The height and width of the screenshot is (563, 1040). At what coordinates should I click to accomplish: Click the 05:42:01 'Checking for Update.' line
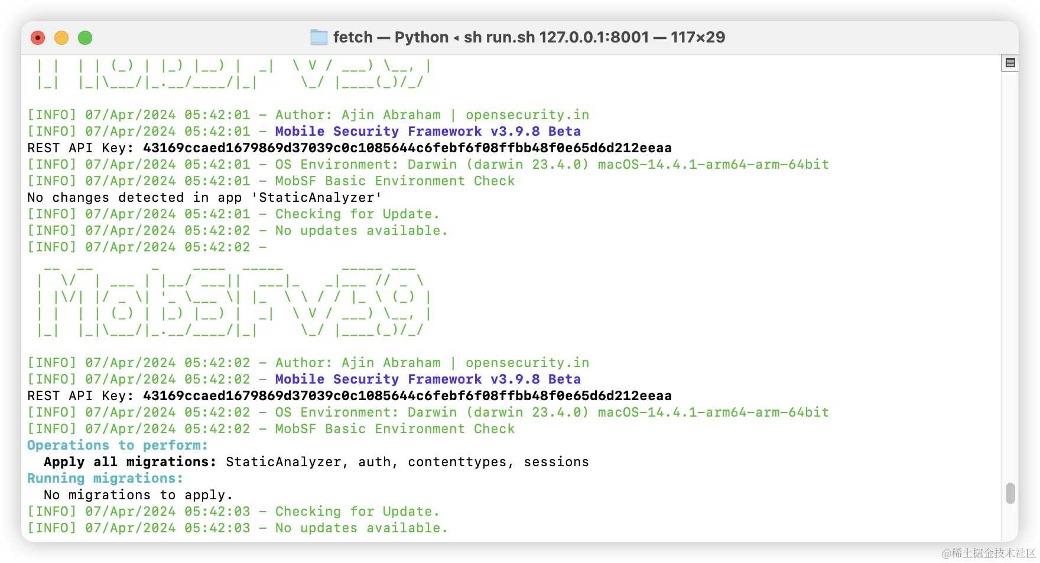(233, 214)
